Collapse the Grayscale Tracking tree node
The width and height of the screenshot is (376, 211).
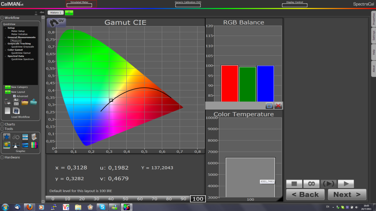pos(6,44)
